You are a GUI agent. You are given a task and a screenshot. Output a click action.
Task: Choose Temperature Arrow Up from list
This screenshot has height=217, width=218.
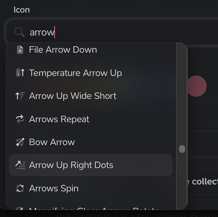pyautogui.click(x=91, y=73)
